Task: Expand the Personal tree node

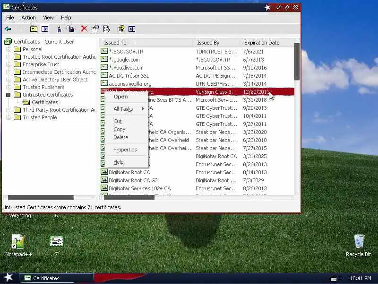Action: [8, 50]
